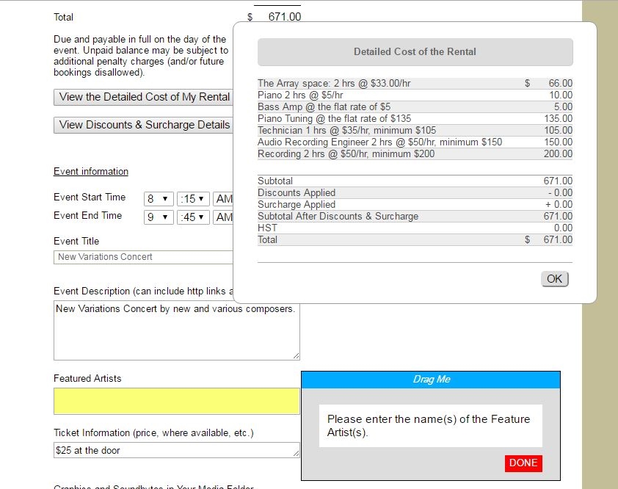618x489 pixels.
Task: Open the Event End Time AM/PM dropdown
Action: (x=223, y=217)
